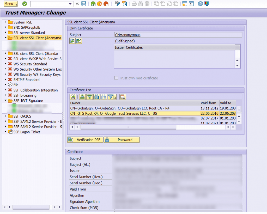The width and height of the screenshot is (267, 214).
Task: Click the green Back arrow icon
Action: [93, 4]
